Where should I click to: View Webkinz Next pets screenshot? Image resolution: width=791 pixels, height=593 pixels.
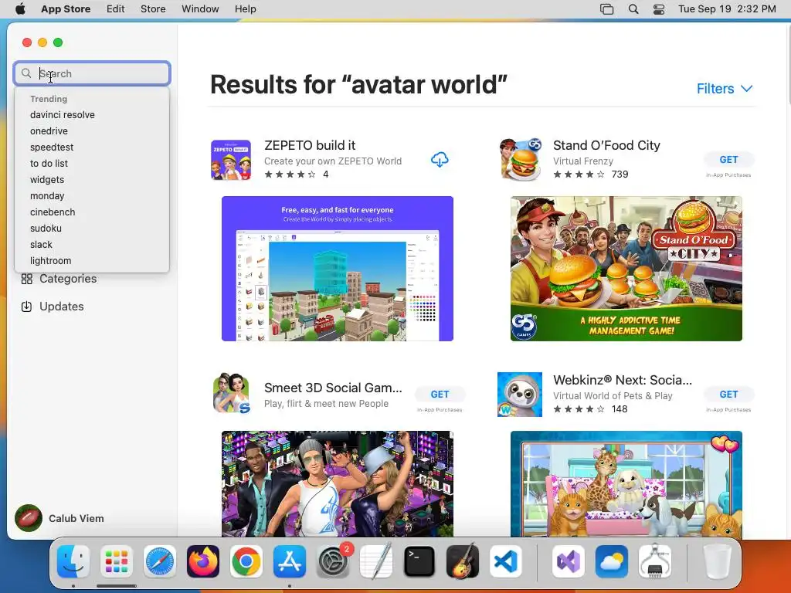pos(626,483)
